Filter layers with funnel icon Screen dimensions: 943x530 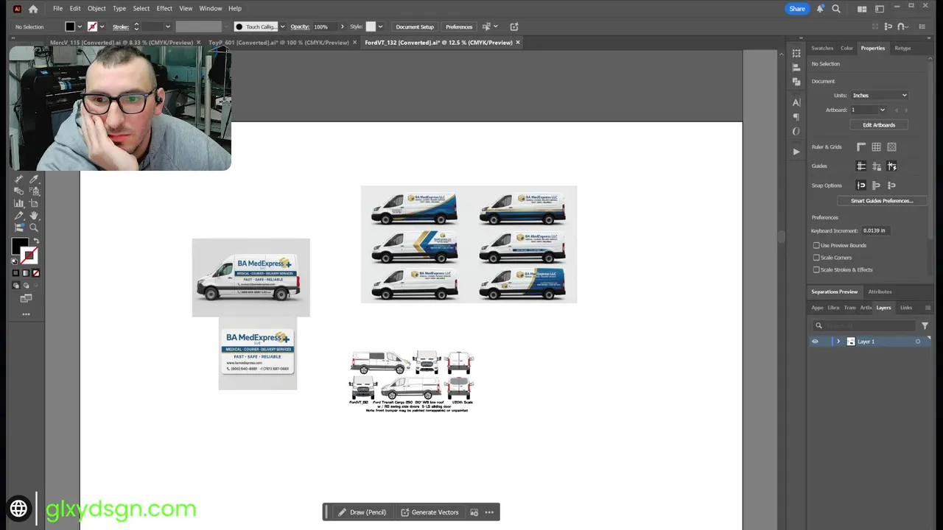pos(925,325)
